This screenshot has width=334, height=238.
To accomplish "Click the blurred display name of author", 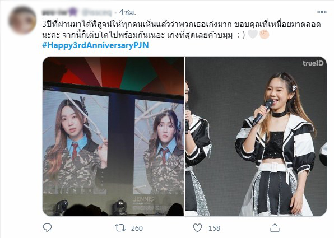I will tap(55, 12).
